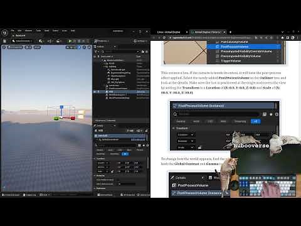The image size is (301, 226).
Task: Open the Details settings gear icon
Action: [x=147, y=145]
